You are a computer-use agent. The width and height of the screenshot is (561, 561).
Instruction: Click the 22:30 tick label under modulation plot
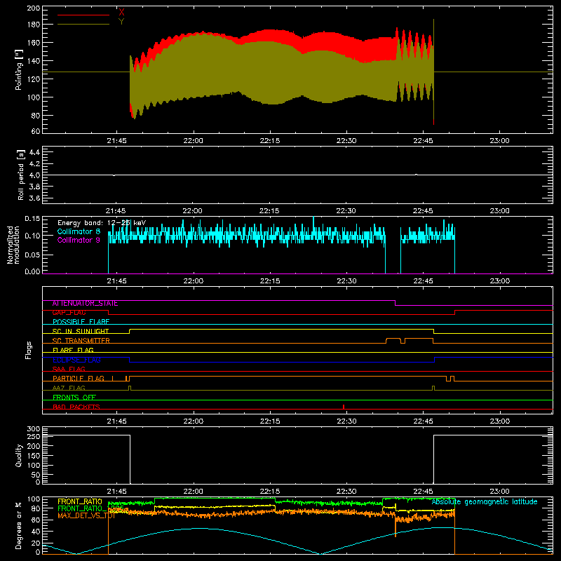pos(346,281)
